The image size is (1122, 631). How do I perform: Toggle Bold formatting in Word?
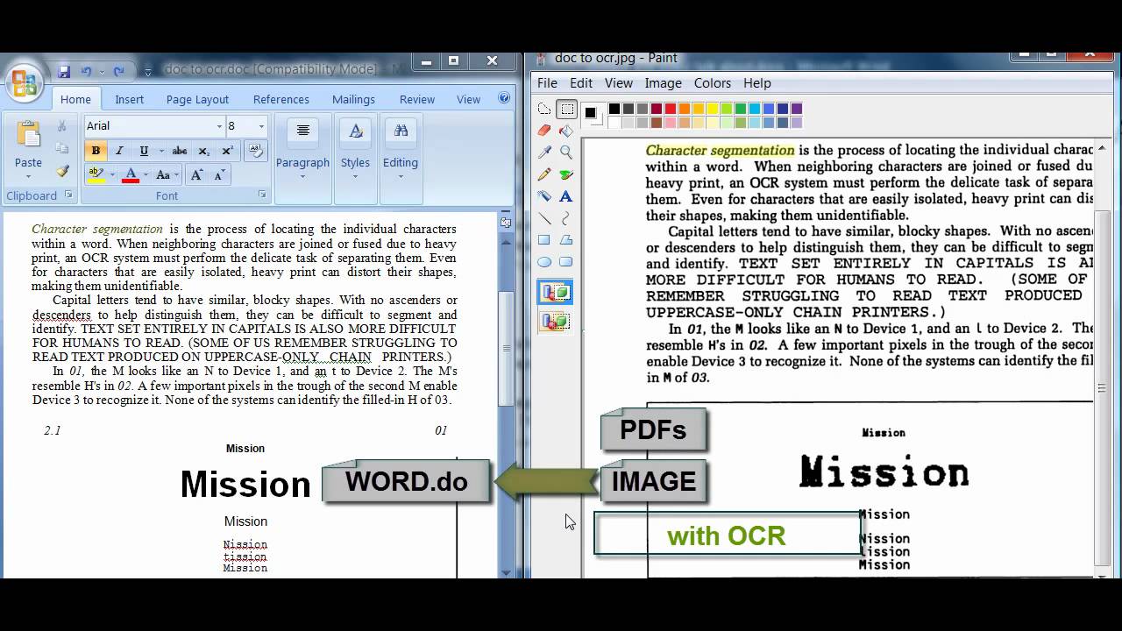[96, 151]
